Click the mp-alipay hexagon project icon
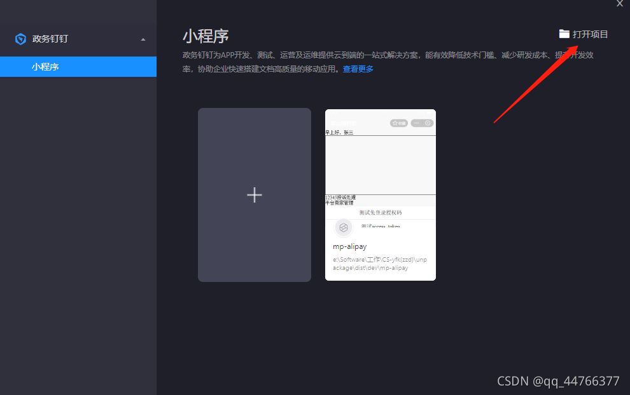 coord(344,227)
